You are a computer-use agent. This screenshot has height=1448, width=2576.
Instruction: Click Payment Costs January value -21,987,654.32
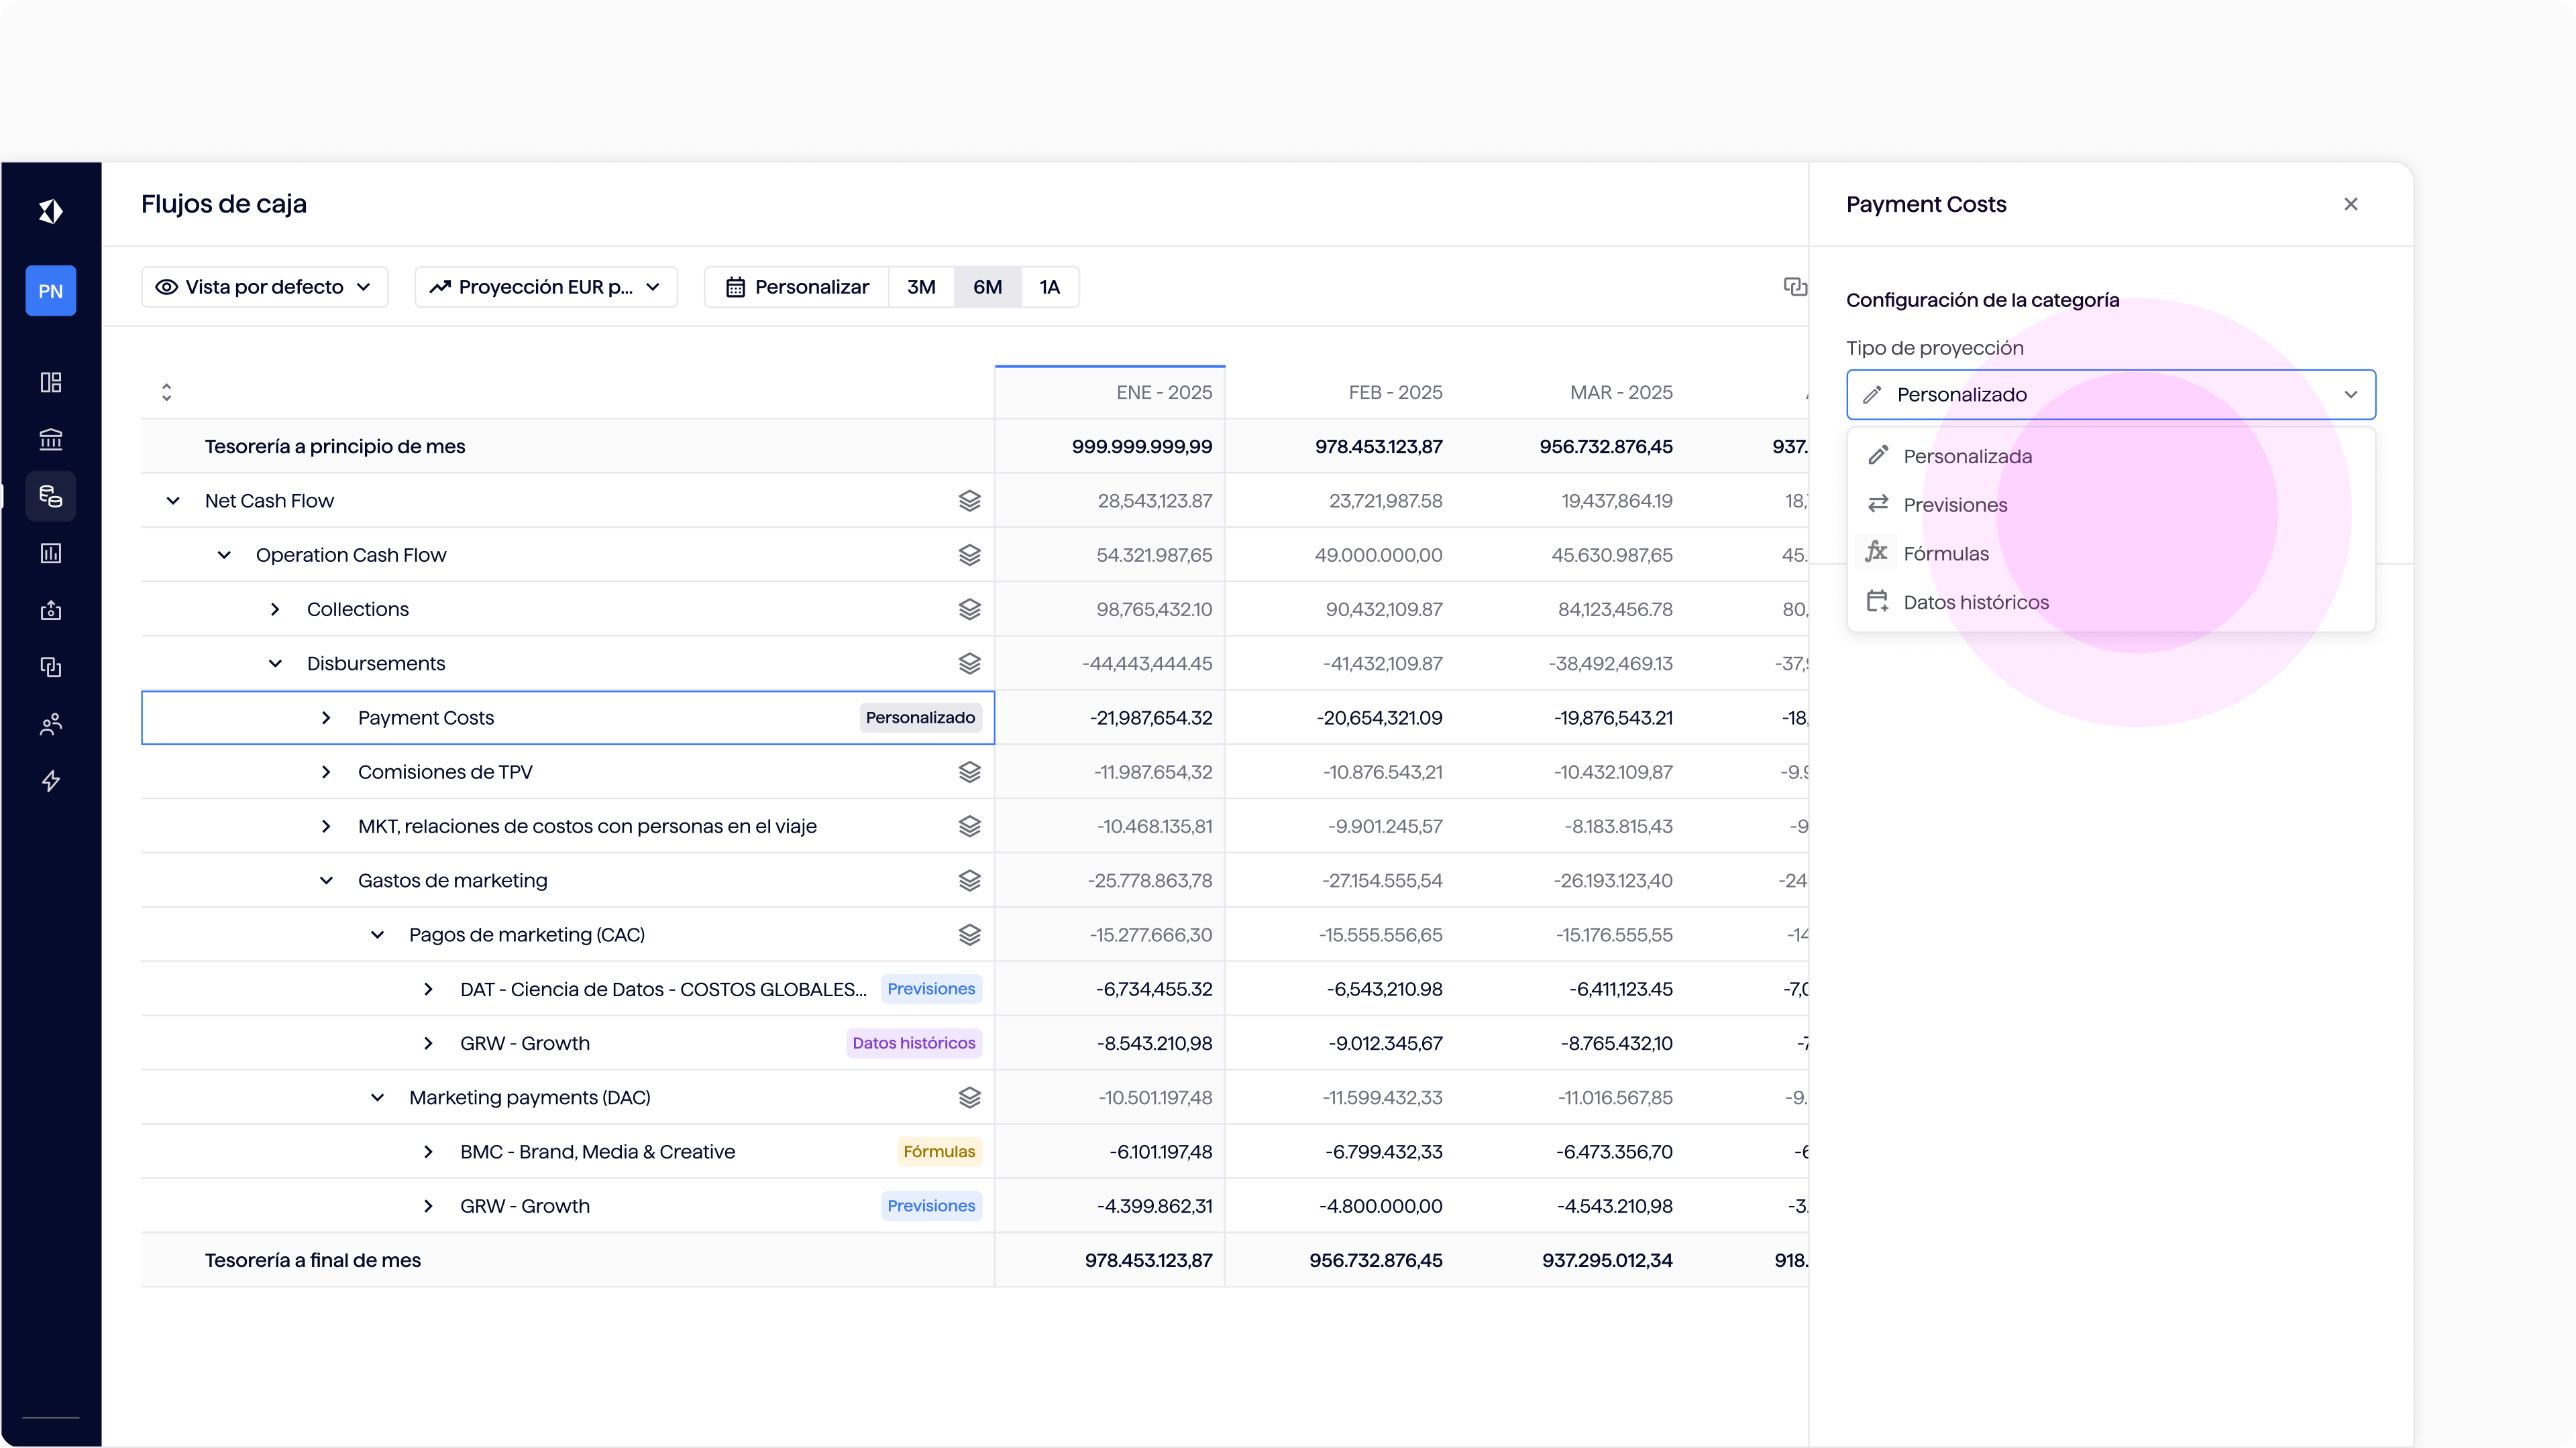point(1151,717)
